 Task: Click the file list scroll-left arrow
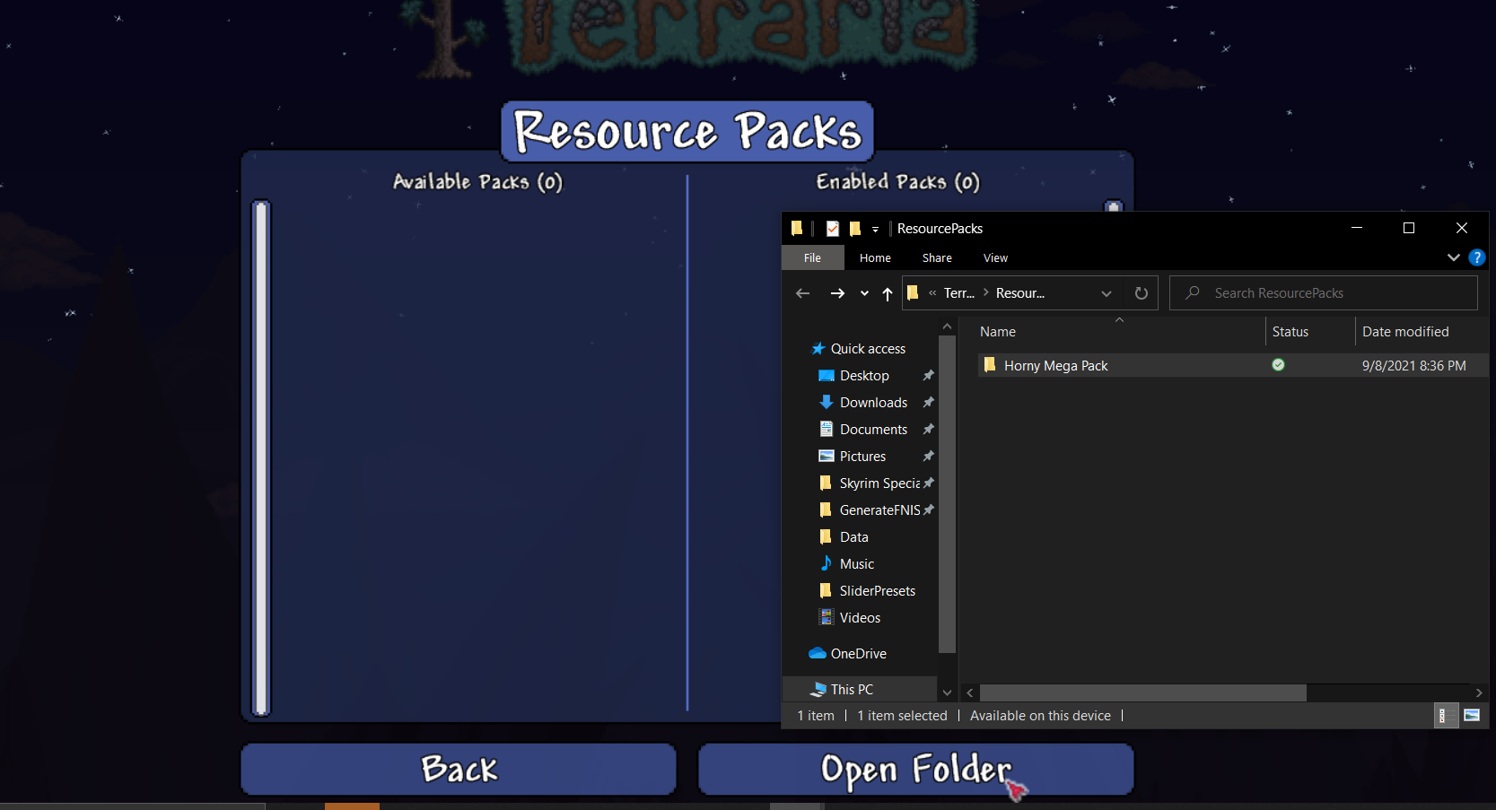tap(970, 692)
